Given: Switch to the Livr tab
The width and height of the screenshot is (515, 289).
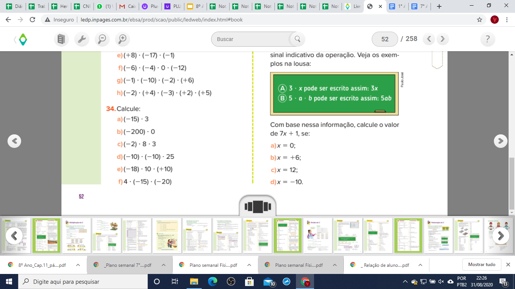Looking at the screenshot, I should (353, 6).
